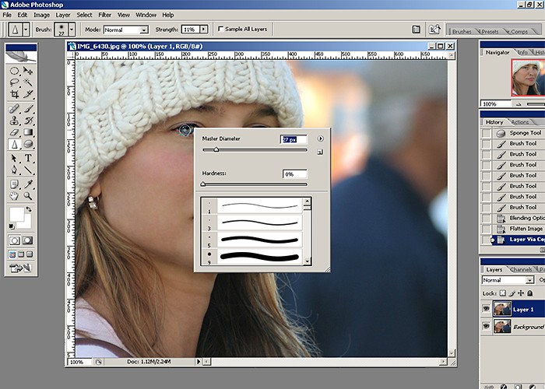545x389 pixels.
Task: Click the Master Diameter slider handle
Action: [x=216, y=149]
